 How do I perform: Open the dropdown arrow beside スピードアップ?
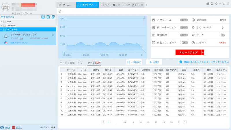point(203,52)
